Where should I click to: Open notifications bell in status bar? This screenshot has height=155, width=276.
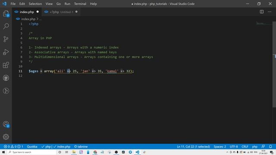(270, 146)
